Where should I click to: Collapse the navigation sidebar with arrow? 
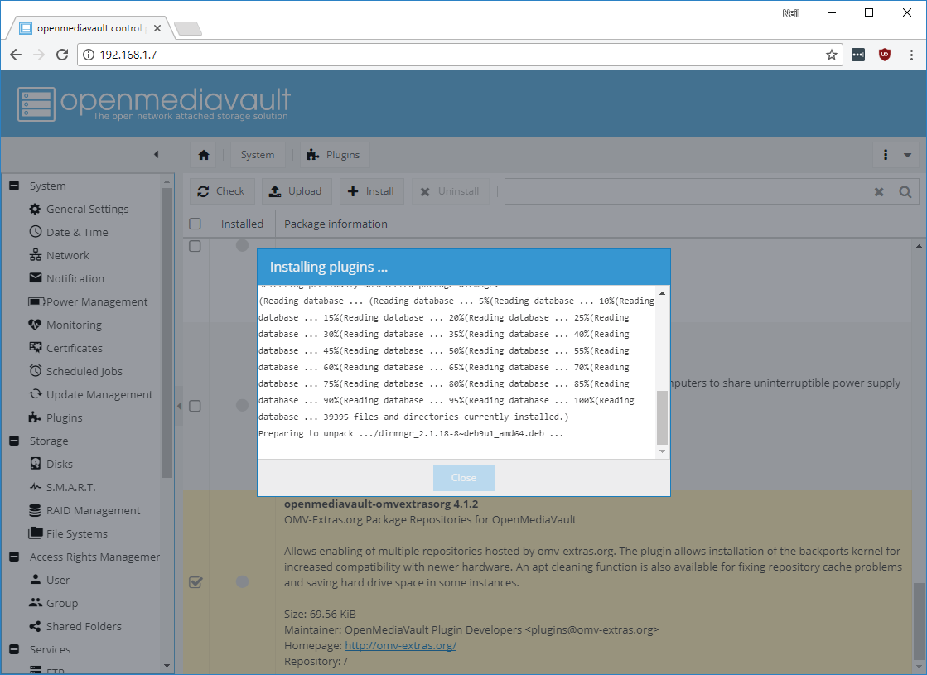(156, 154)
